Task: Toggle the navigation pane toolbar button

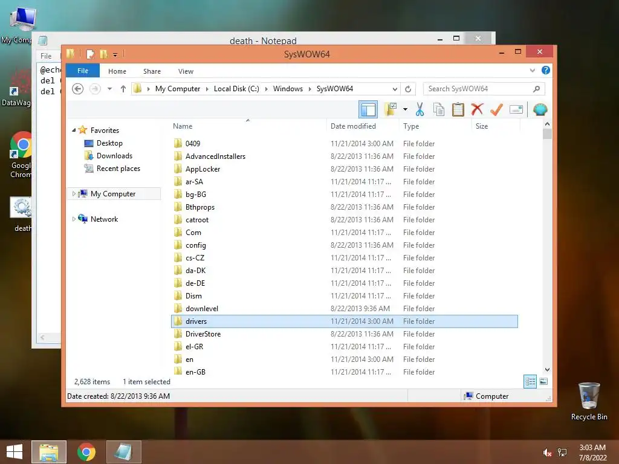Action: coord(368,110)
